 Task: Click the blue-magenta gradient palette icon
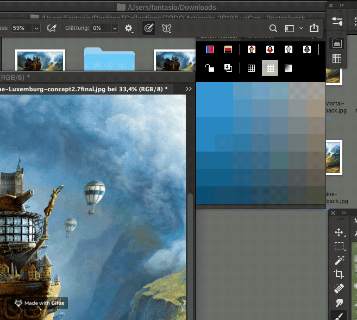209,49
